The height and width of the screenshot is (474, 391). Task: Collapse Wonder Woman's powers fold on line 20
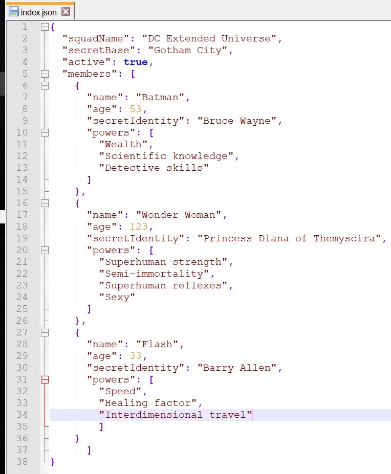click(x=45, y=251)
